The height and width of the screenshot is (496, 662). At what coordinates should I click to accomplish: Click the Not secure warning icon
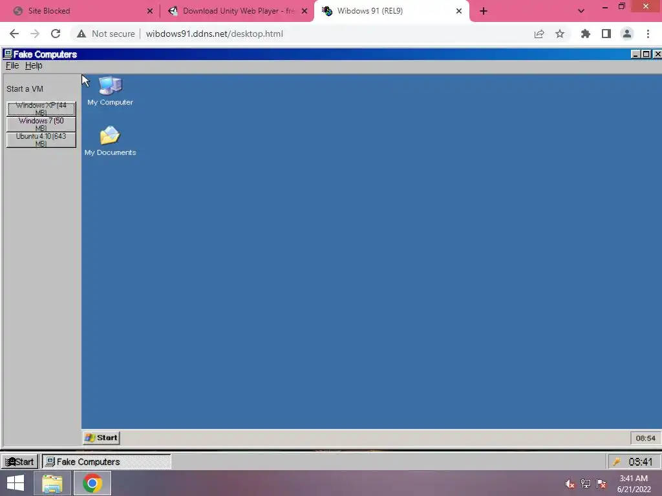(81, 34)
